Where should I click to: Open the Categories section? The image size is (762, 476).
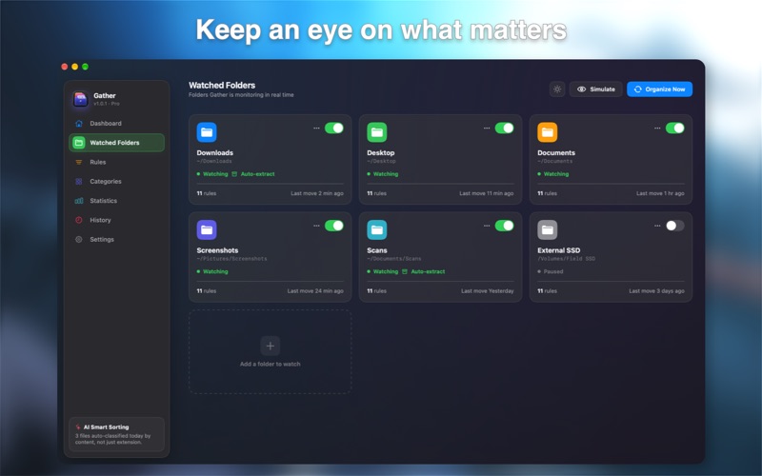pos(116,182)
